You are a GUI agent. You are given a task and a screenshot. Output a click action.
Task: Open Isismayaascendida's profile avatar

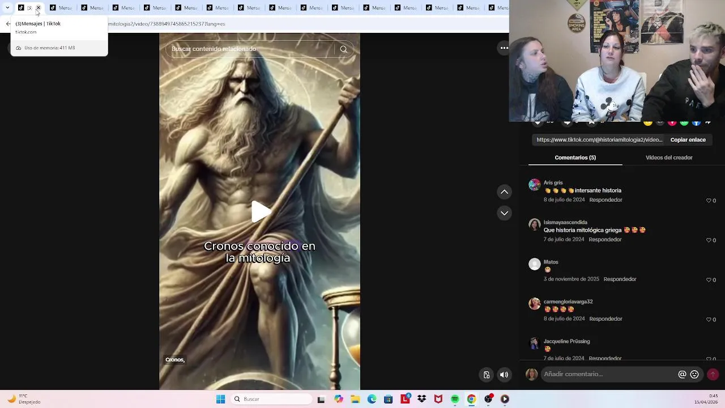(x=534, y=224)
